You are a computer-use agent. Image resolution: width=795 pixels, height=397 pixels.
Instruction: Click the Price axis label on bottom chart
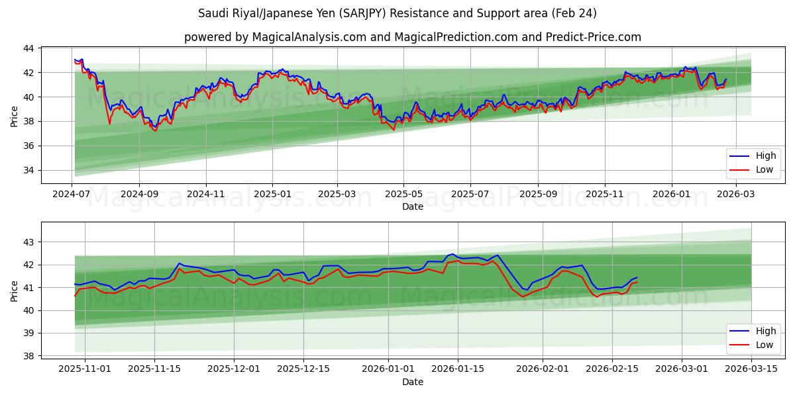[x=15, y=290]
